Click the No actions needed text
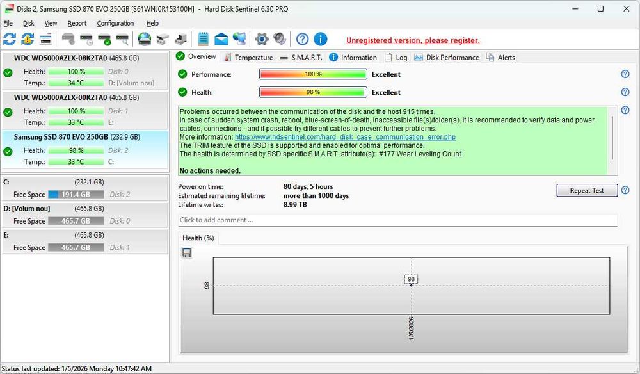 click(x=210, y=170)
